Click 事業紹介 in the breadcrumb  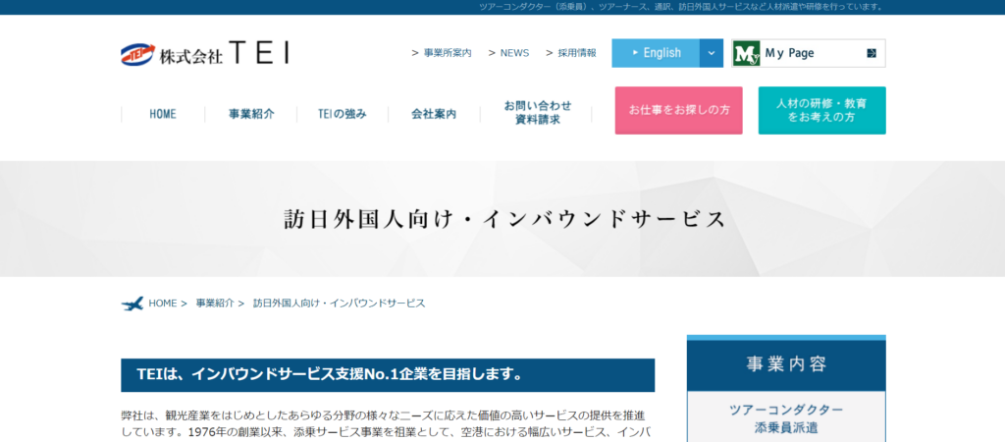[x=215, y=304]
